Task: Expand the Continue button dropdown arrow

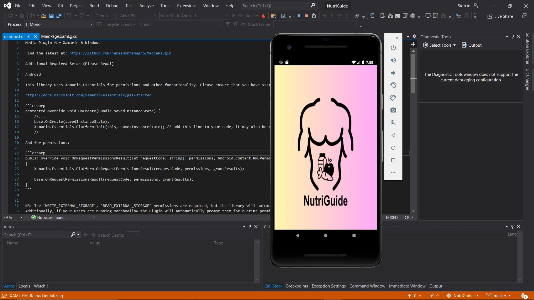Action: pos(258,16)
